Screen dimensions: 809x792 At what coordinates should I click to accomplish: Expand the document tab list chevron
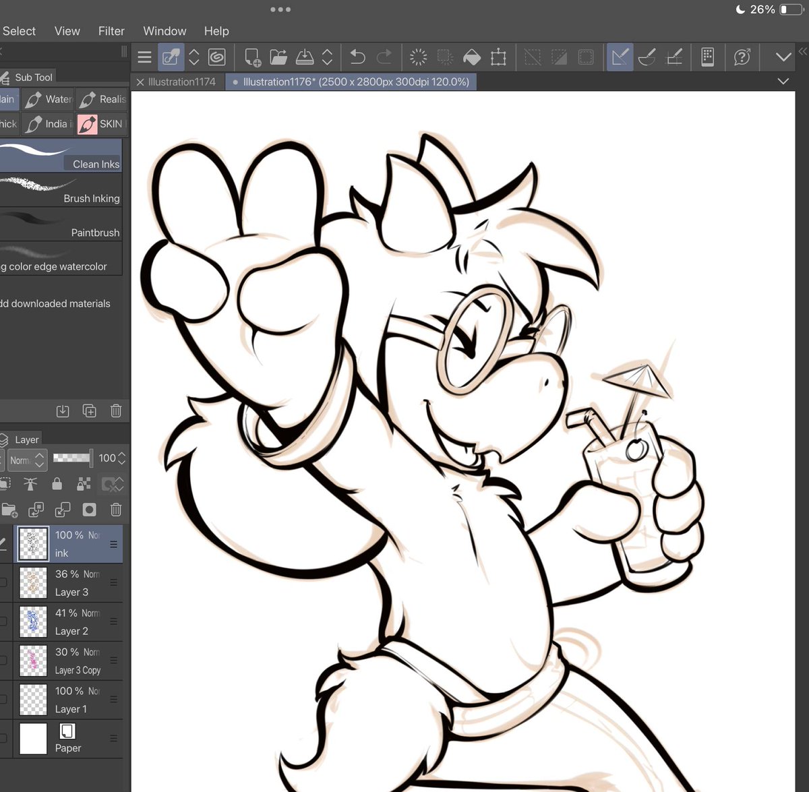783,82
